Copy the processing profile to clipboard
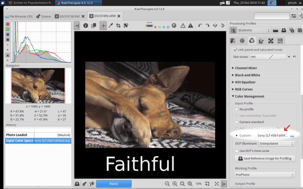303x189 pixels. [x=291, y=30]
